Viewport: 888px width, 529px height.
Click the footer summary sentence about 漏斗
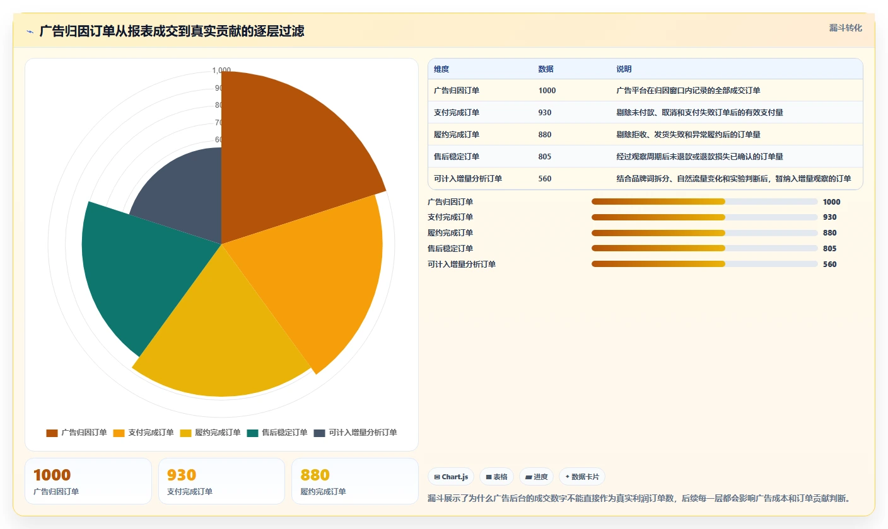pos(639,498)
